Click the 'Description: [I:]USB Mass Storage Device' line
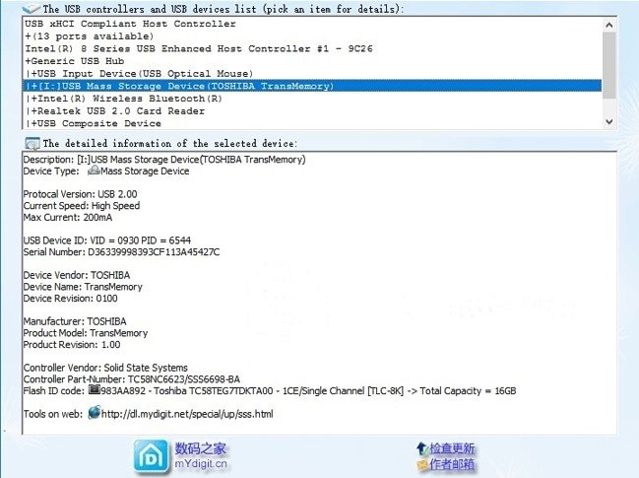Image resolution: width=639 pixels, height=478 pixels. [164, 160]
